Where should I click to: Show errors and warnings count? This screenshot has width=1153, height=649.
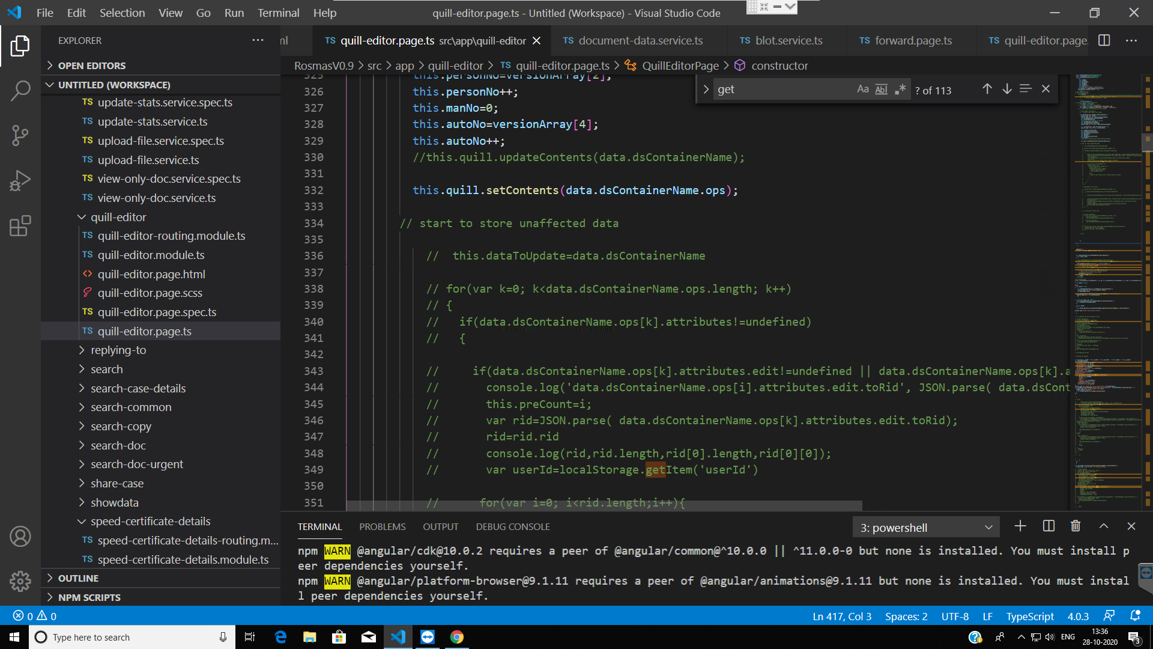coord(35,616)
